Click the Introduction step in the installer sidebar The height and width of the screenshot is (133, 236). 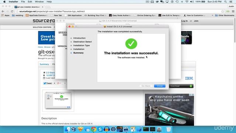click(x=79, y=38)
